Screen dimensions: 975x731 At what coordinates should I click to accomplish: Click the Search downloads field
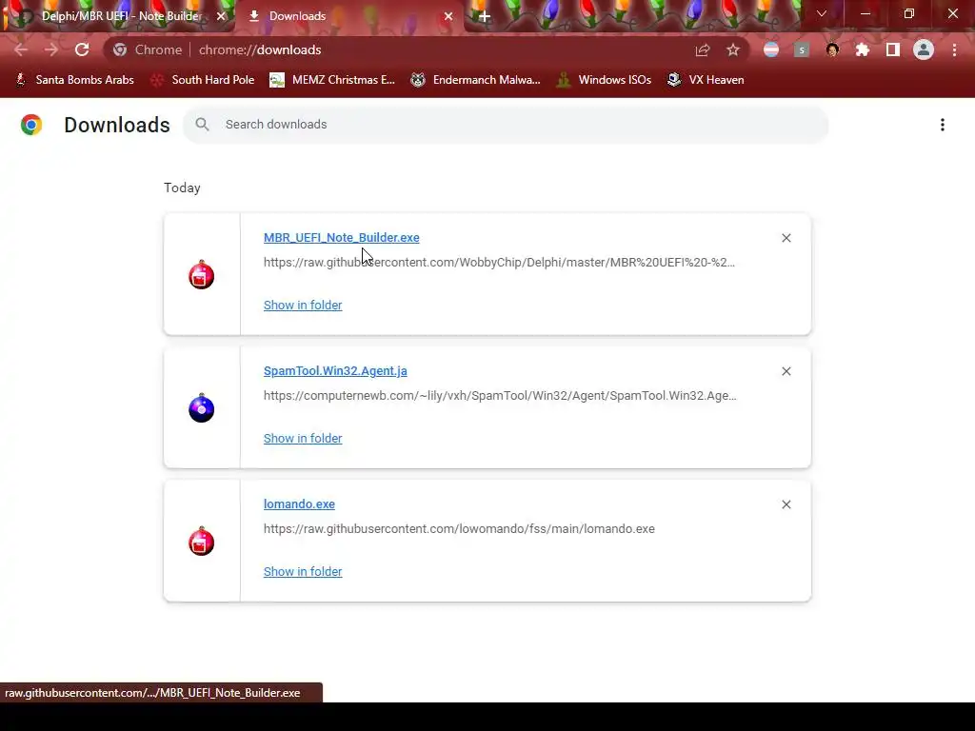point(506,125)
